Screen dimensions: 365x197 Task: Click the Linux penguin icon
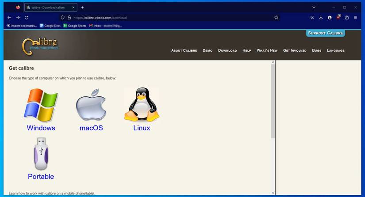coord(142,105)
